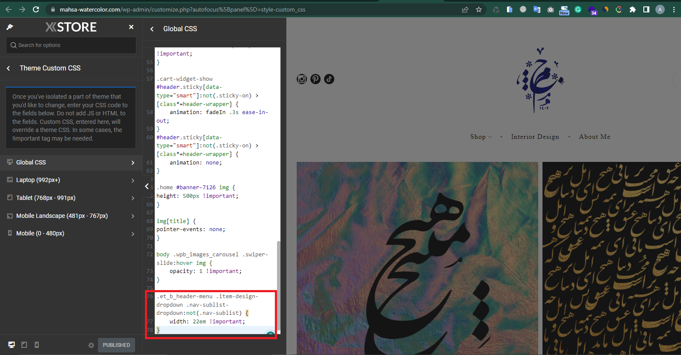Click the pin icon beside XSTORE logo
Image resolution: width=681 pixels, height=355 pixels.
pyautogui.click(x=10, y=27)
